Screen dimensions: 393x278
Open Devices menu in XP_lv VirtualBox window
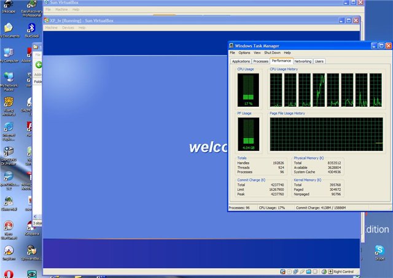[68, 28]
